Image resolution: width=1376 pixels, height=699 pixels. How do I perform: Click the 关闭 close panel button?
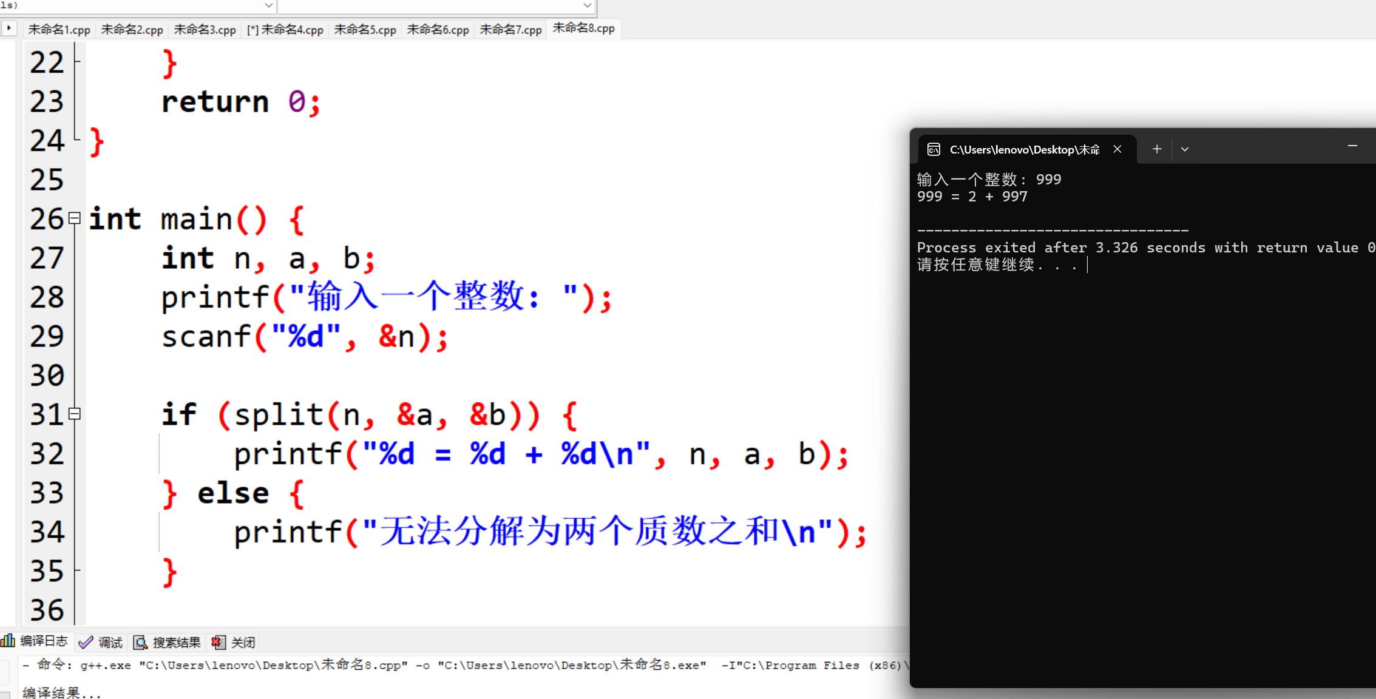pos(234,643)
